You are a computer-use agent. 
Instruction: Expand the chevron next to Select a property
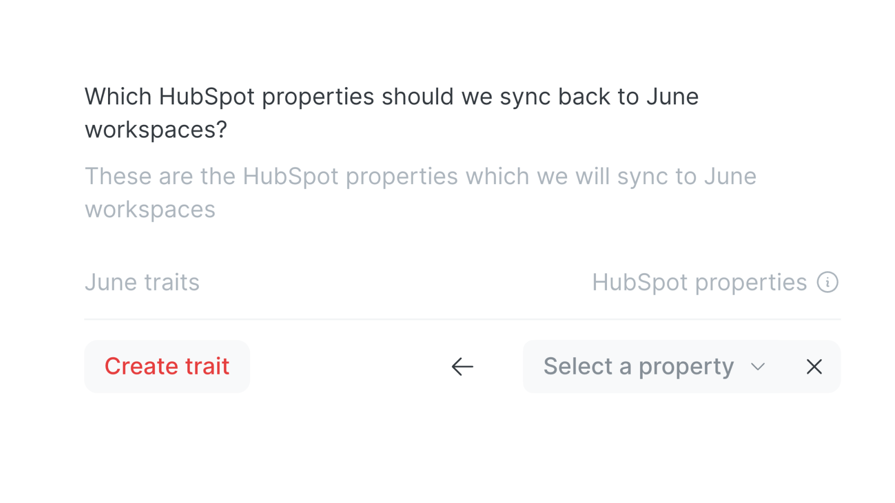(758, 367)
